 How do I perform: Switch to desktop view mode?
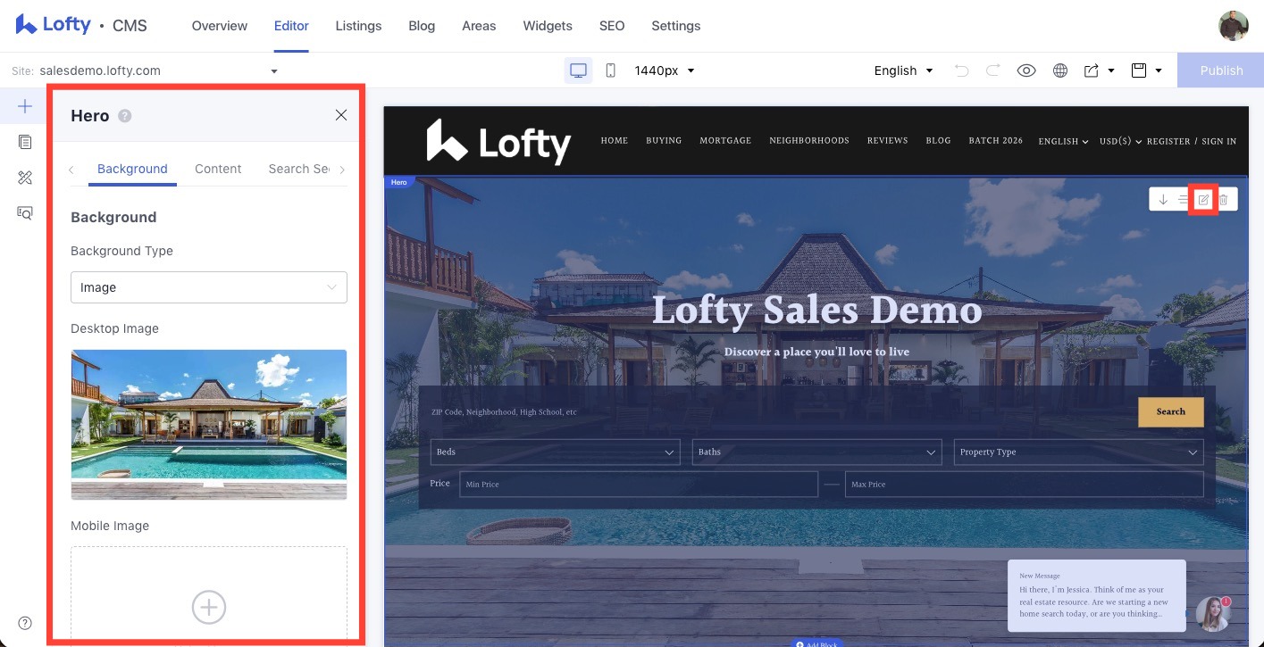click(x=578, y=71)
